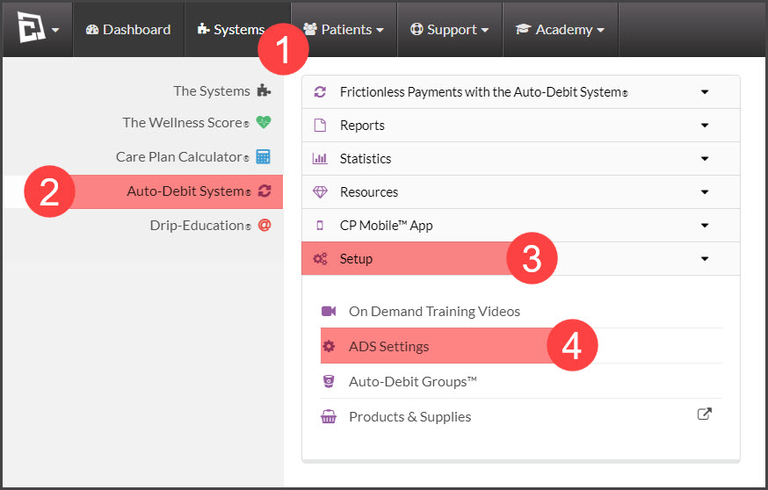Screen dimensions: 768x490
Task: Click the company logo icon in the top bar
Action: (32, 27)
